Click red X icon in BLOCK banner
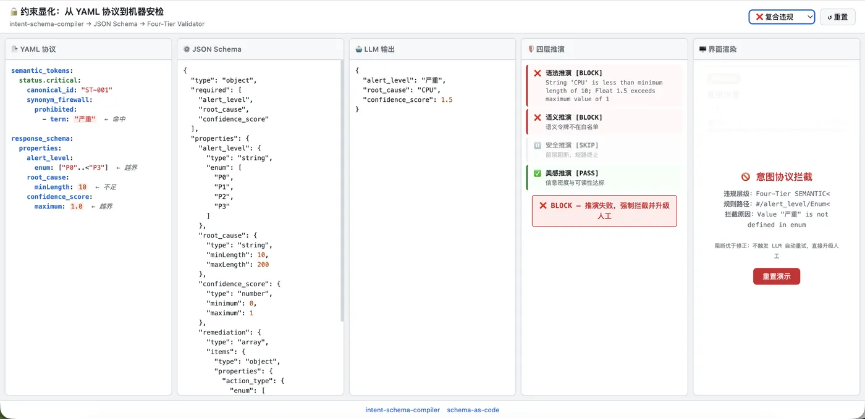Image resolution: width=865 pixels, height=419 pixels. tap(543, 205)
